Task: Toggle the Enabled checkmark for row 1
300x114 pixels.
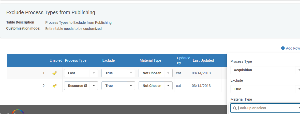Action: [54, 73]
